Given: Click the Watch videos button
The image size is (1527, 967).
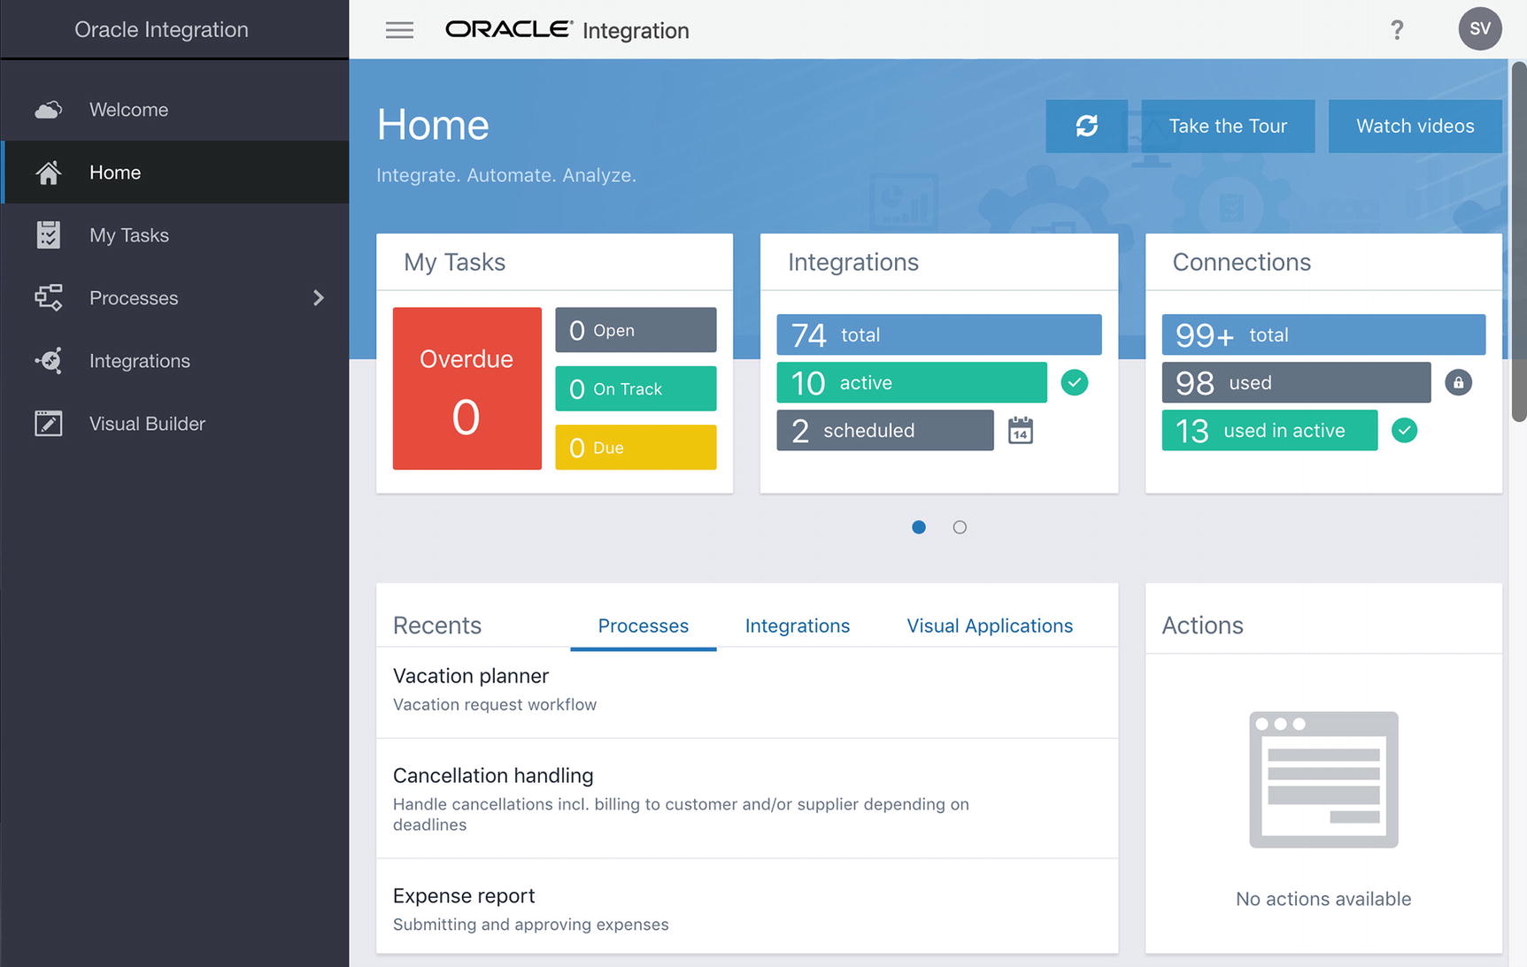Looking at the screenshot, I should pos(1415,126).
